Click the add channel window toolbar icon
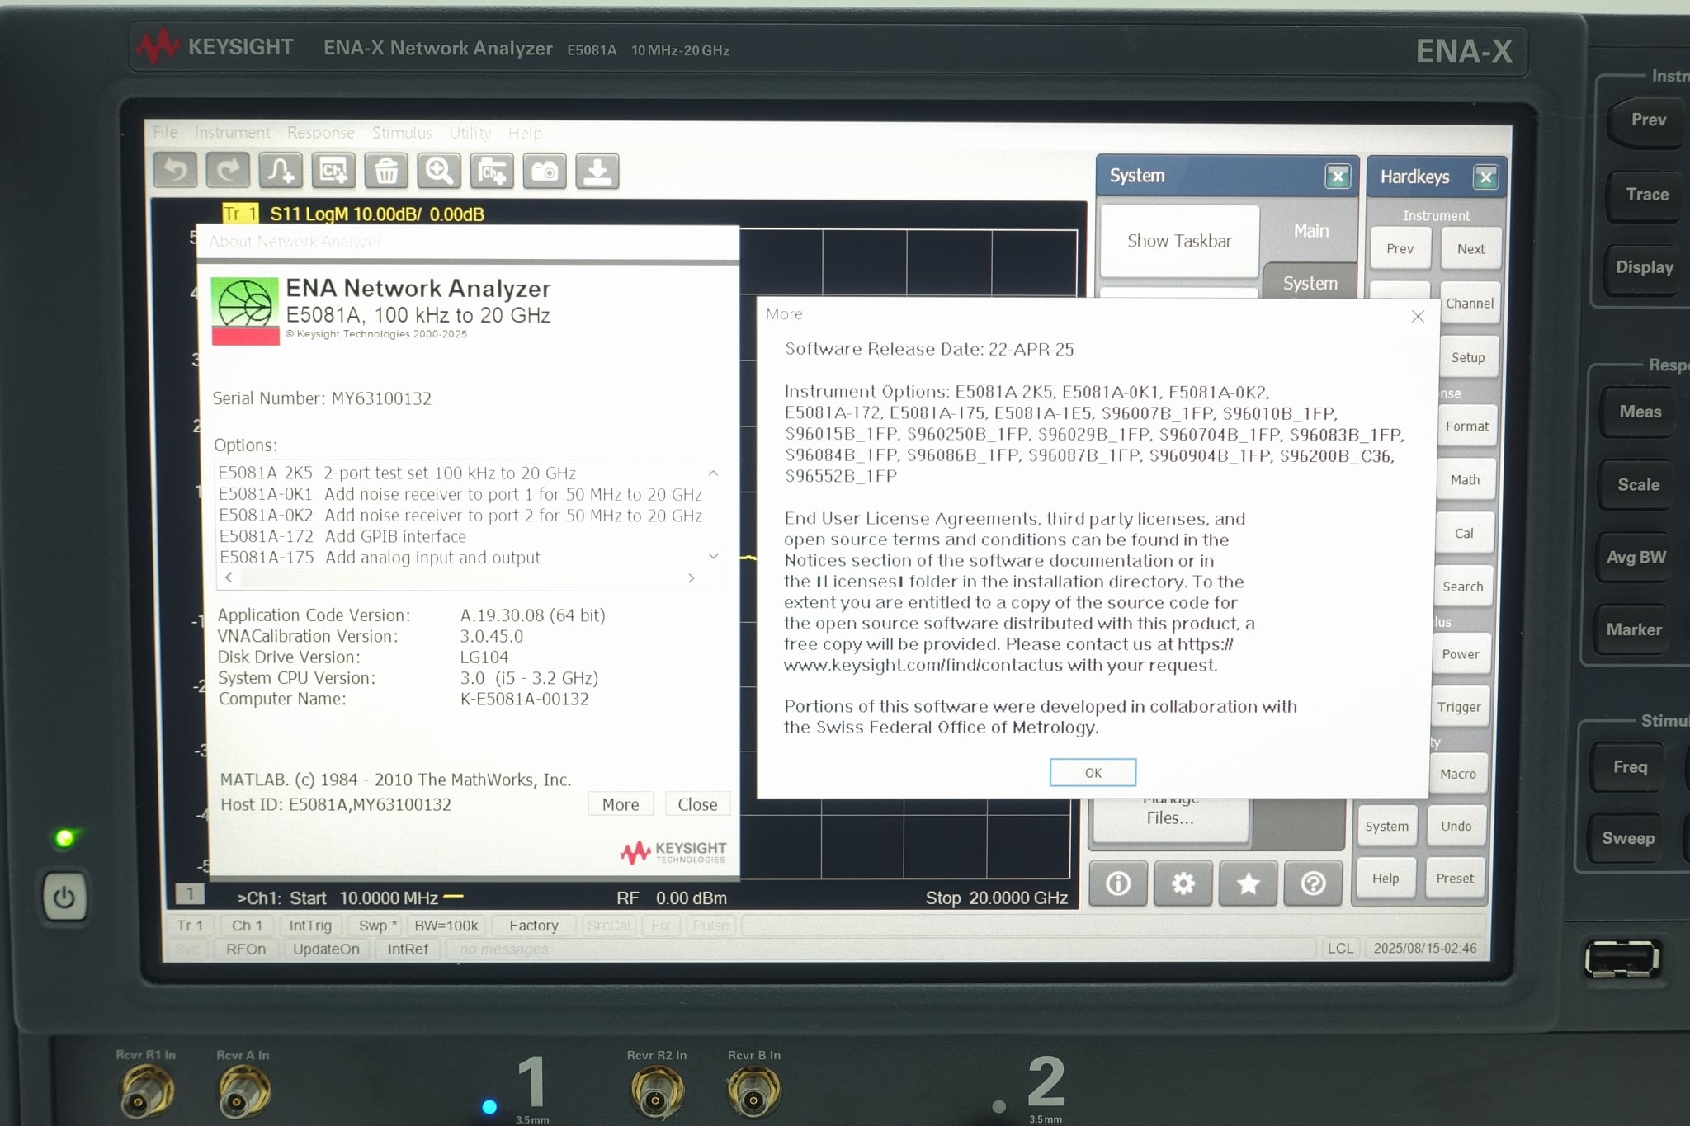 coord(333,171)
